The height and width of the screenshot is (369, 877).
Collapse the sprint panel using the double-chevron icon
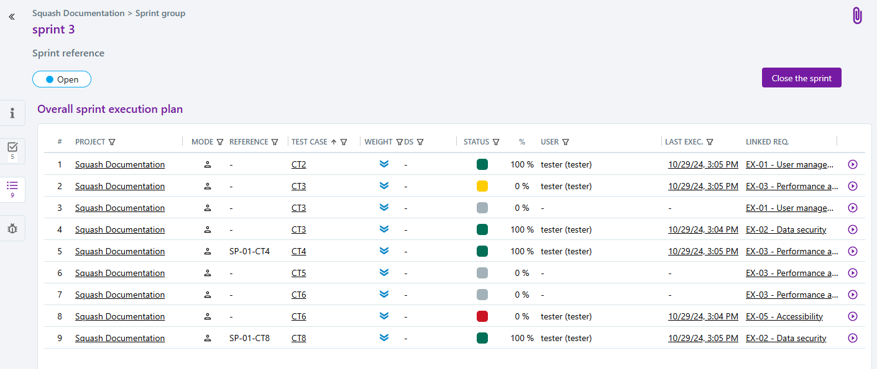11,16
